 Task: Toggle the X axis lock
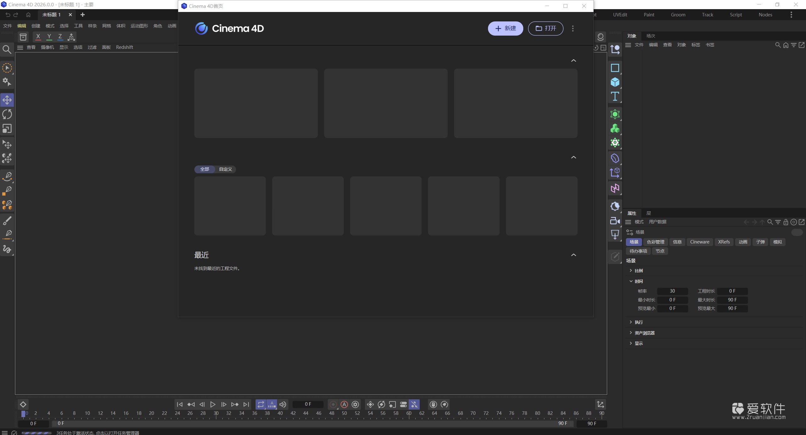click(x=38, y=37)
